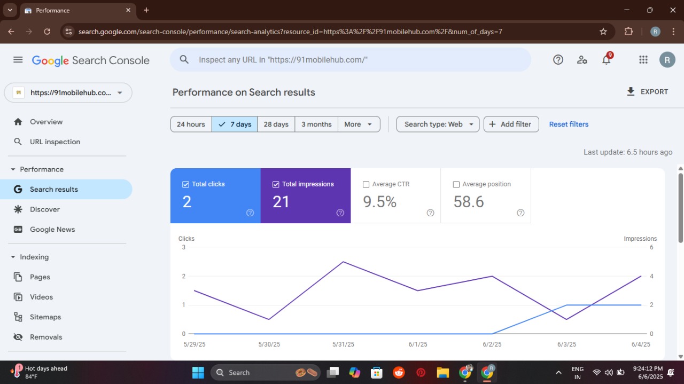Click the 'Last update: 6.5 hours ago' text
Screen dimensions: 684x384
coord(628,152)
